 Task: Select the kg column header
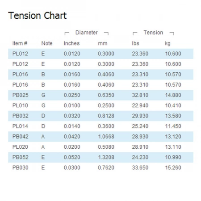(x=167, y=43)
